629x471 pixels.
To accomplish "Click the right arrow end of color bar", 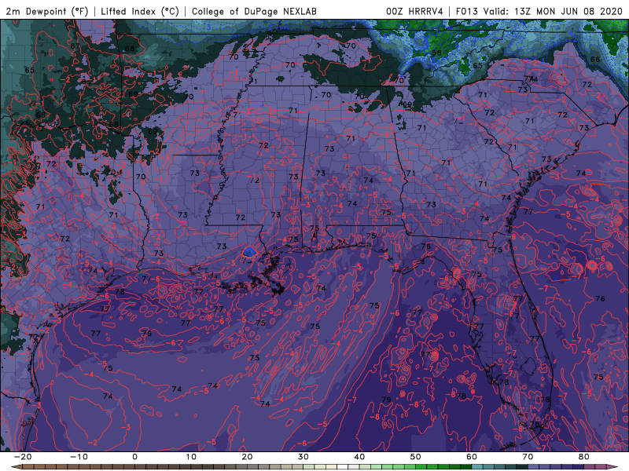I will [612, 467].
